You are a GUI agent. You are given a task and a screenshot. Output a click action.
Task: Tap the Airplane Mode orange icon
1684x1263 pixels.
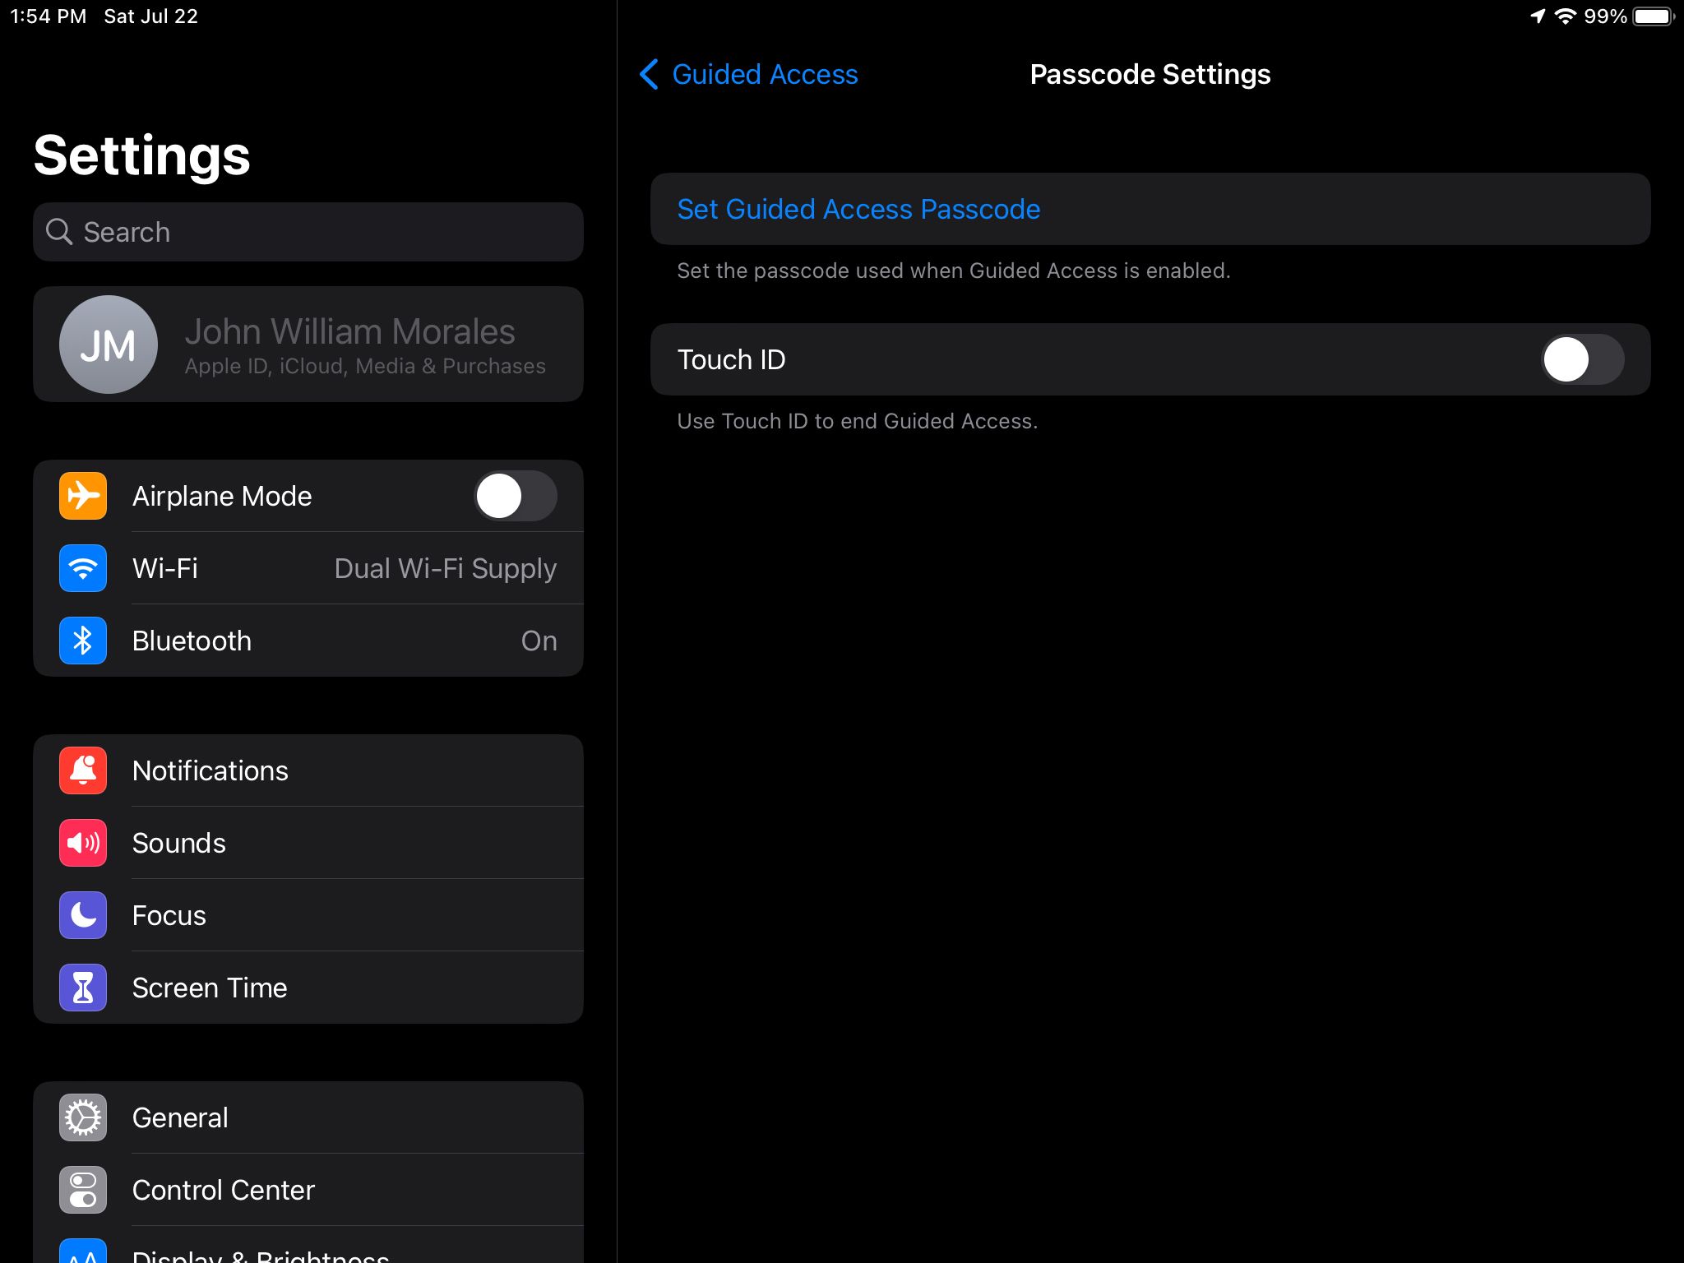pyautogui.click(x=83, y=496)
